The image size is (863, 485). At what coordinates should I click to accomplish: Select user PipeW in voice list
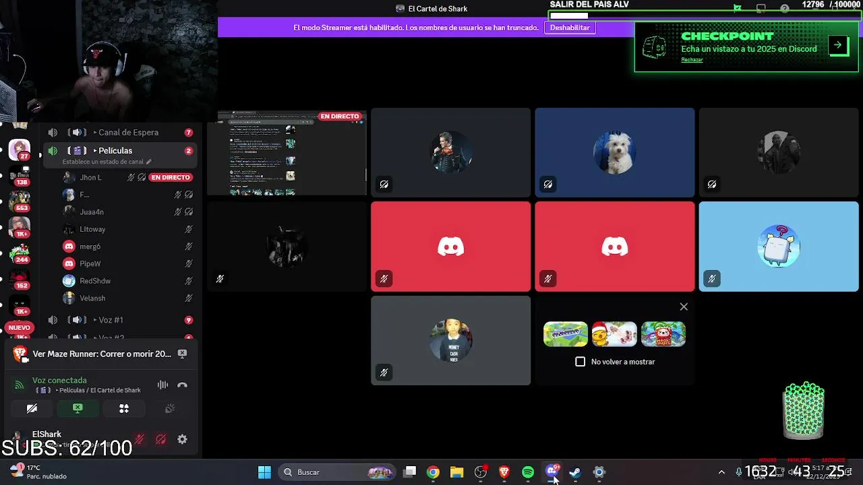90,263
